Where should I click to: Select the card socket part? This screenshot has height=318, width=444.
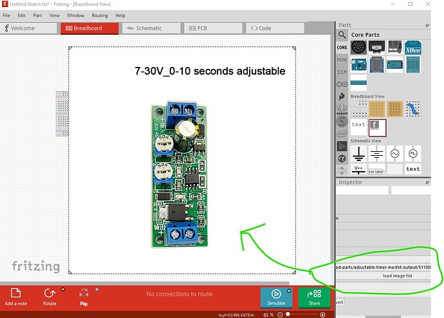click(x=394, y=47)
